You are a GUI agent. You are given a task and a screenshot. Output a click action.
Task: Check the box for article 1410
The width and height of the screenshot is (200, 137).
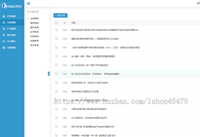tap(56, 109)
